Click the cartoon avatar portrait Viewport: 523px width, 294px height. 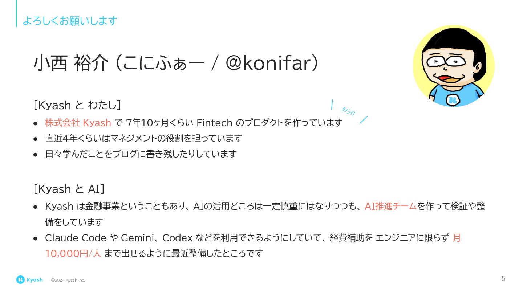pos(454,66)
